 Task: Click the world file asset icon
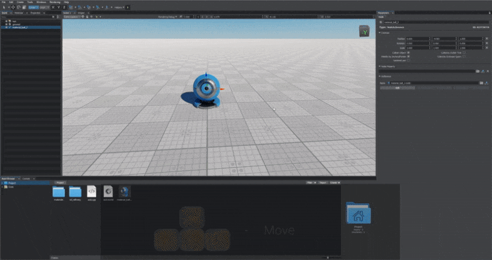[108, 192]
